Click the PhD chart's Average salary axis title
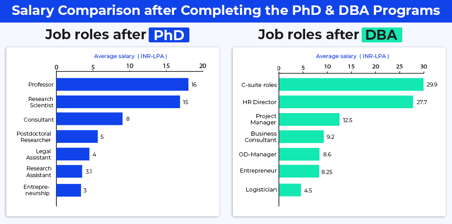The height and width of the screenshot is (224, 452). tap(130, 56)
